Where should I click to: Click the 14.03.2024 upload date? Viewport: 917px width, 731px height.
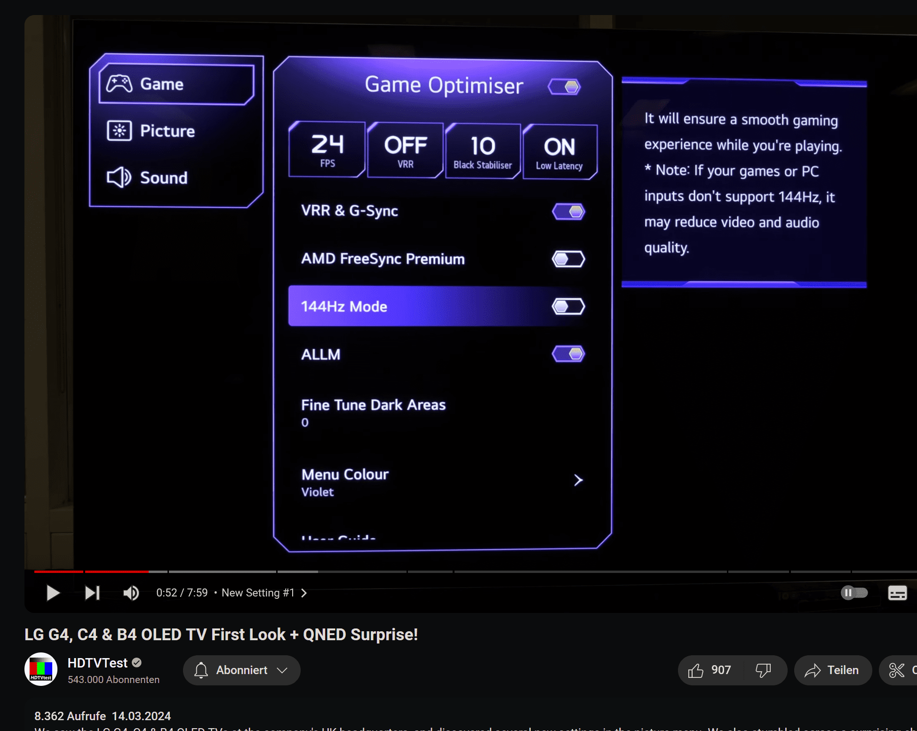141,716
